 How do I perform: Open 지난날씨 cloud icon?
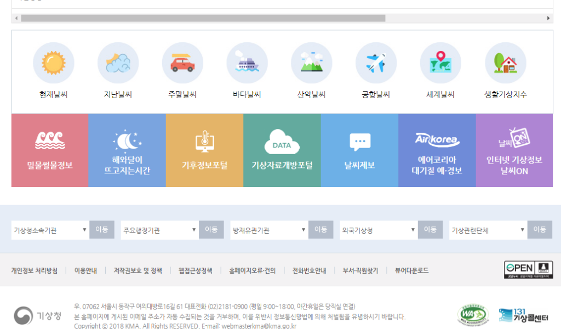coord(118,63)
